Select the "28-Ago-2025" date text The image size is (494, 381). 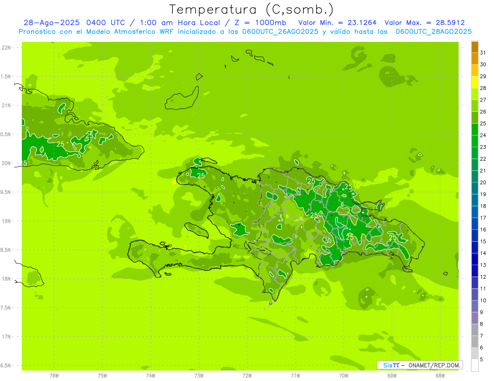pos(52,23)
